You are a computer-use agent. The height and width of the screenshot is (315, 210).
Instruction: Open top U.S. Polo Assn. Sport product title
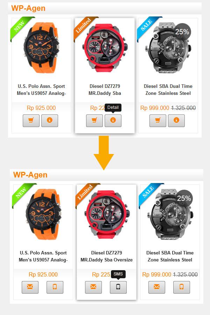41,90
